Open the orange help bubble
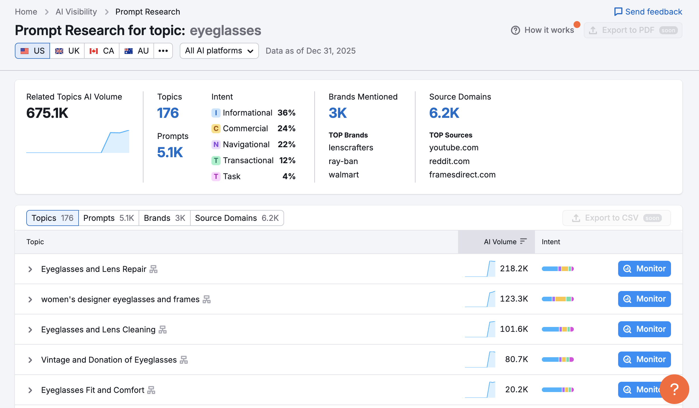 point(674,389)
